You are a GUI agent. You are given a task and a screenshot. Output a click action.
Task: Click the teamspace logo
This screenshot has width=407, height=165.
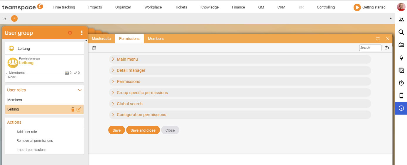[x=23, y=7]
